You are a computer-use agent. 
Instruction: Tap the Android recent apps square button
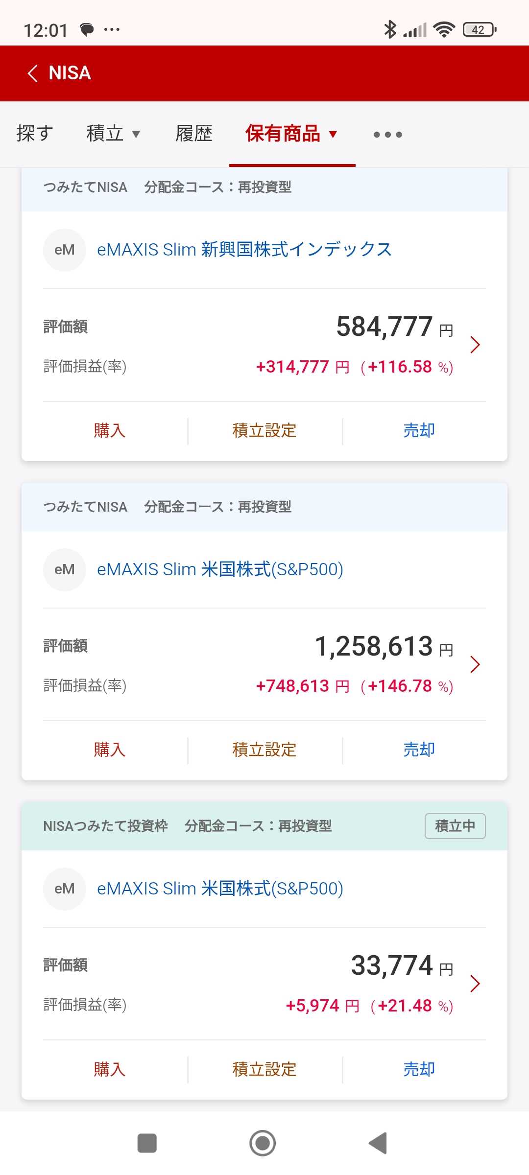pos(147,1143)
